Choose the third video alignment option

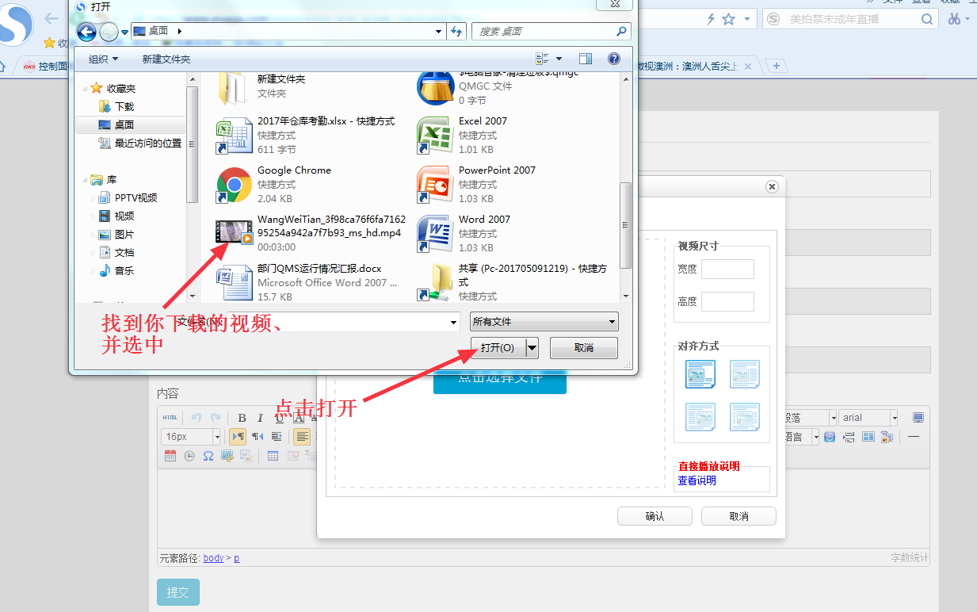700,417
